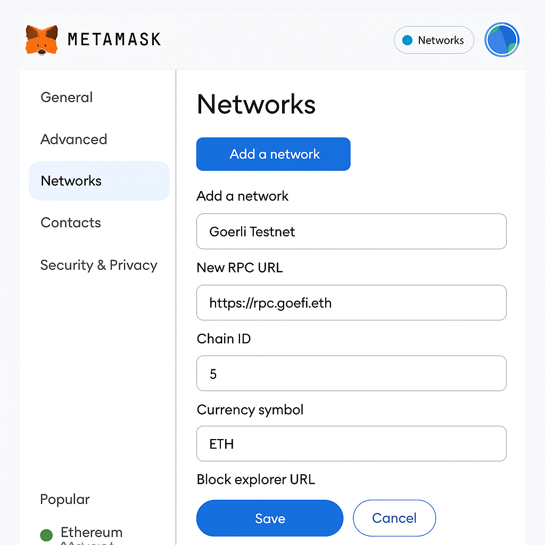
Task: Focus the Goerli Testnet name field
Action: tap(351, 232)
